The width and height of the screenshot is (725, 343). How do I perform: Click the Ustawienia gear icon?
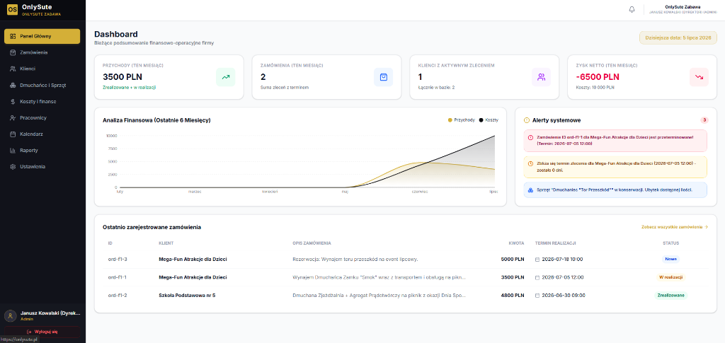click(13, 167)
